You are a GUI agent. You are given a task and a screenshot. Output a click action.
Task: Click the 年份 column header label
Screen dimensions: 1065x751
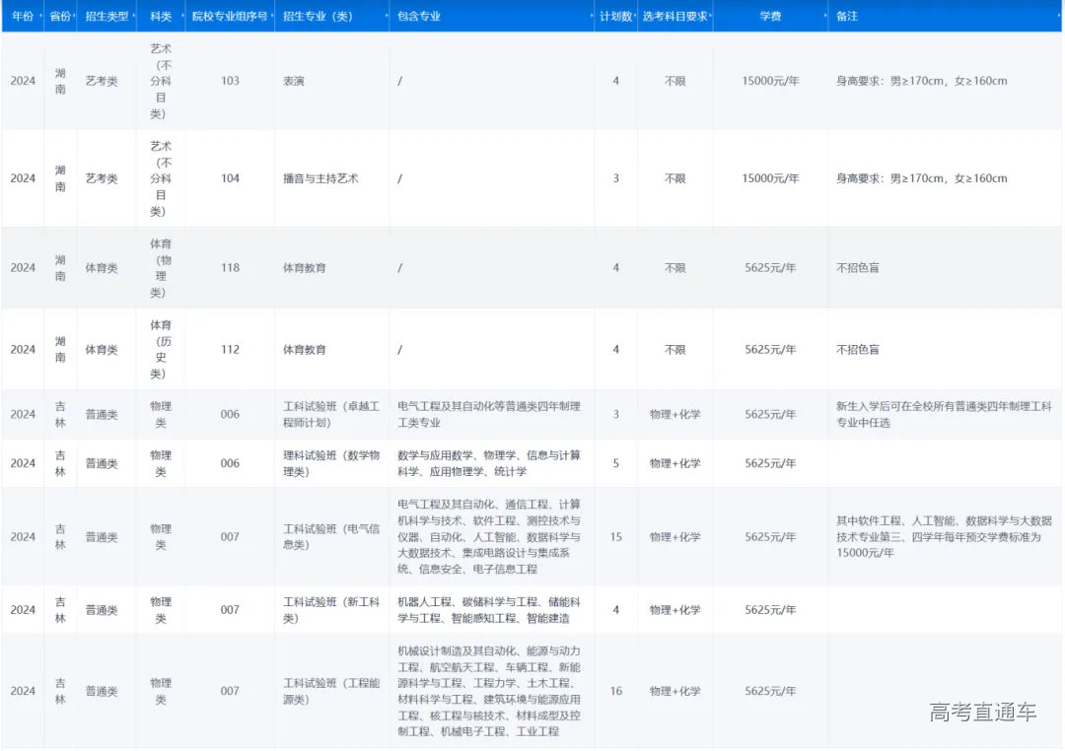pyautogui.click(x=22, y=16)
